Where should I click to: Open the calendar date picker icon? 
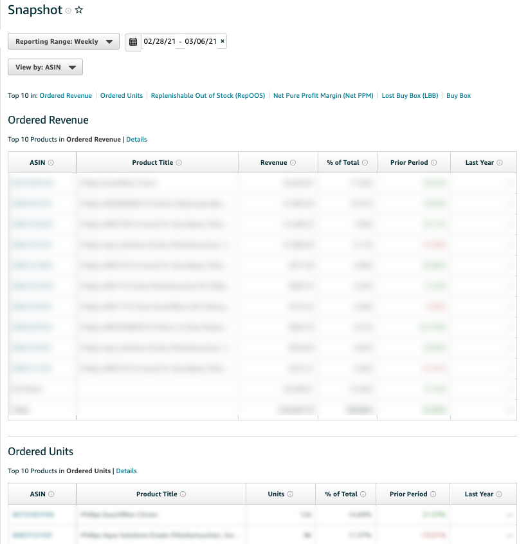click(133, 41)
